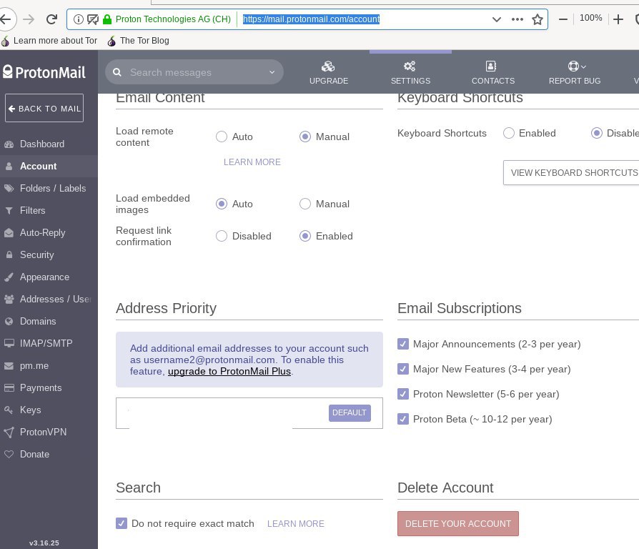This screenshot has width=639, height=549.
Task: Click the 100% zoom level indicator
Action: 590,18
